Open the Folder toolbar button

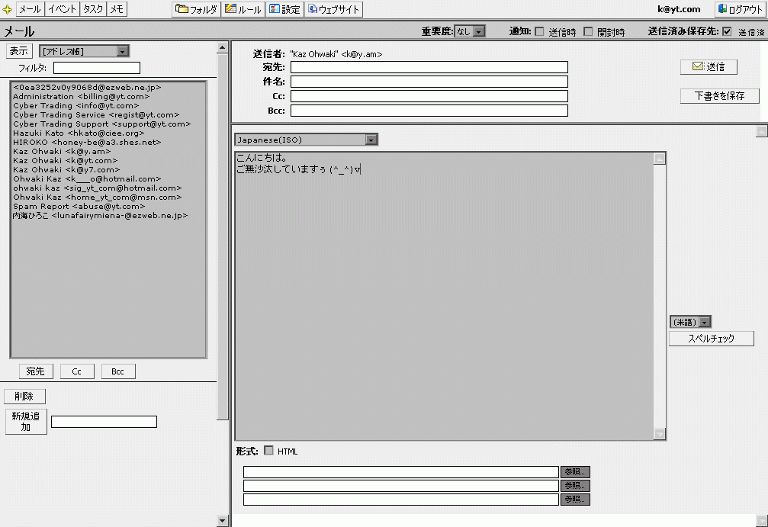coord(196,10)
